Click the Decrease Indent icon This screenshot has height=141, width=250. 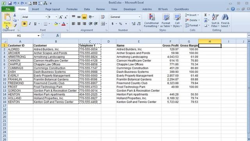pyautogui.click(x=90, y=24)
